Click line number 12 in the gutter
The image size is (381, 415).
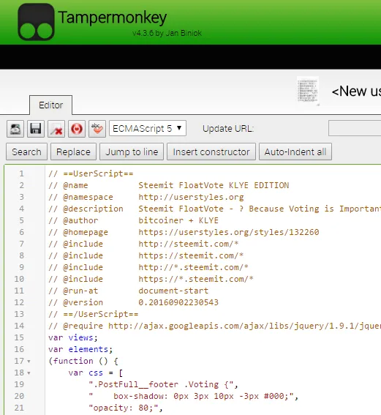(x=19, y=302)
